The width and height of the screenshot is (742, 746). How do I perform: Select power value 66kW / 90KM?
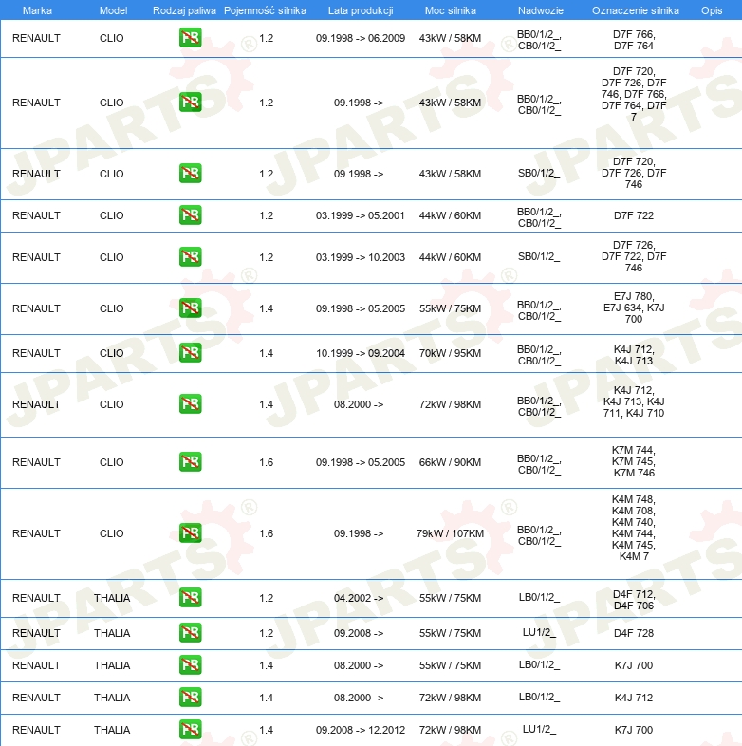450,462
